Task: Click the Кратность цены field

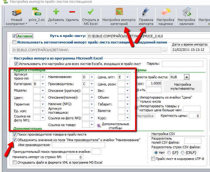Action: pyautogui.click(x=195, y=116)
